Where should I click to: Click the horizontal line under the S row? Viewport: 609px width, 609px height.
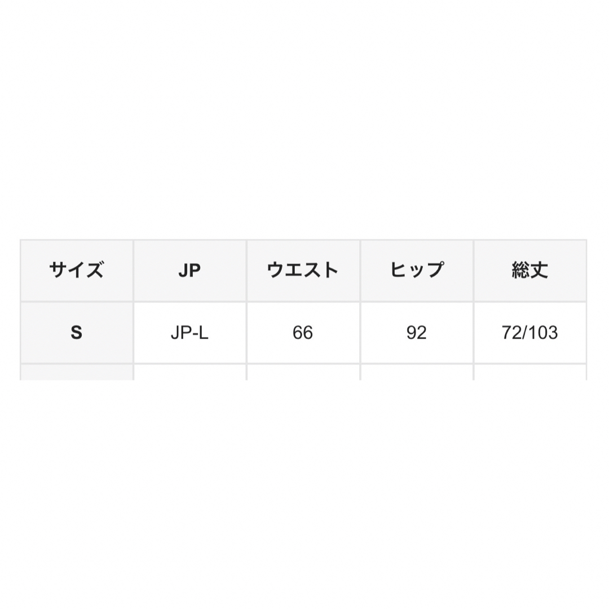pos(303,364)
